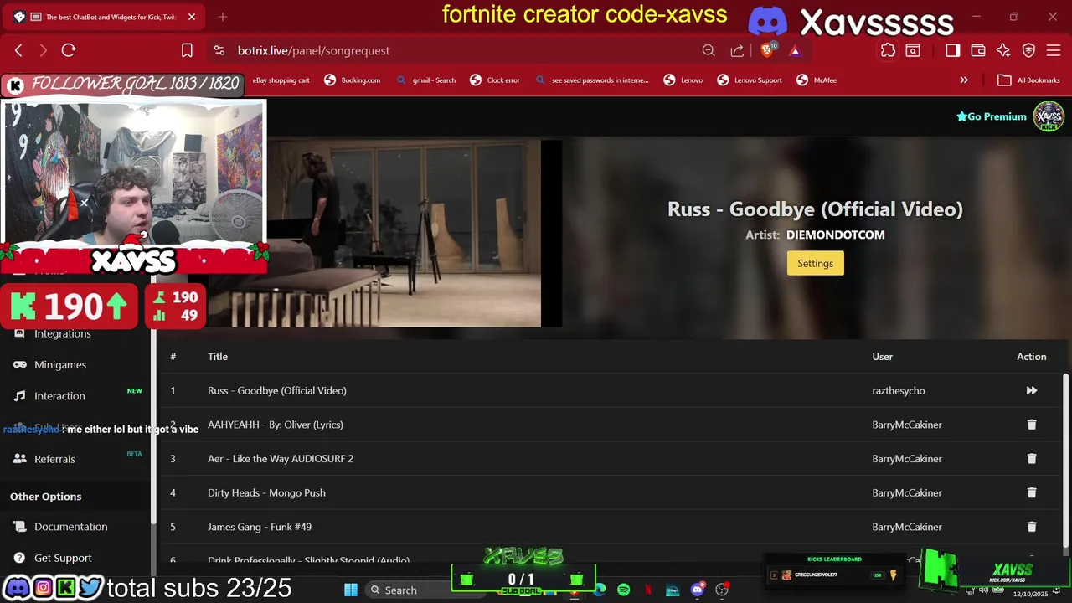
Task: Open Brave Wallet
Action: pos(977,50)
